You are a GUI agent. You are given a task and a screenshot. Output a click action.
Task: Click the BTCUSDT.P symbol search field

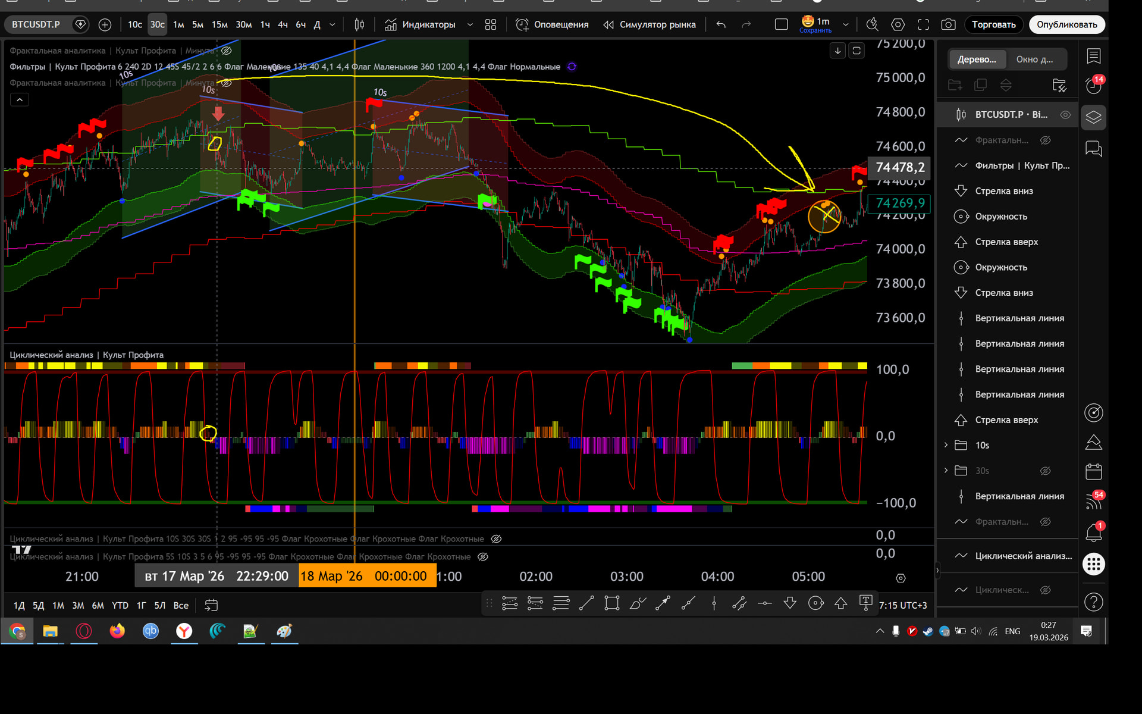(x=36, y=24)
